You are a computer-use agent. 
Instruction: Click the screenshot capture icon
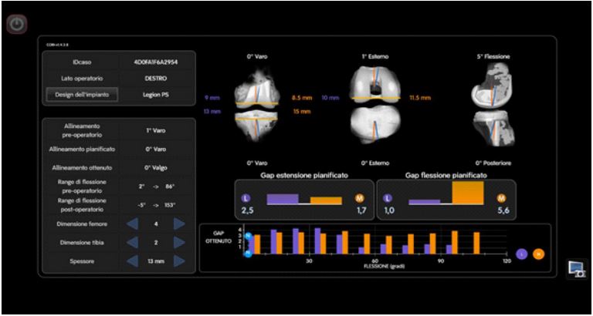(575, 267)
